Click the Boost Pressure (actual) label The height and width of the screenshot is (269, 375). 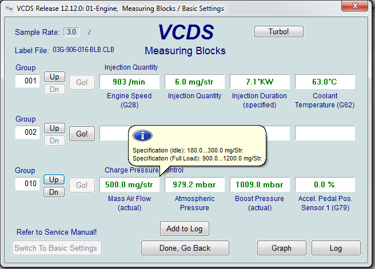[260, 203]
